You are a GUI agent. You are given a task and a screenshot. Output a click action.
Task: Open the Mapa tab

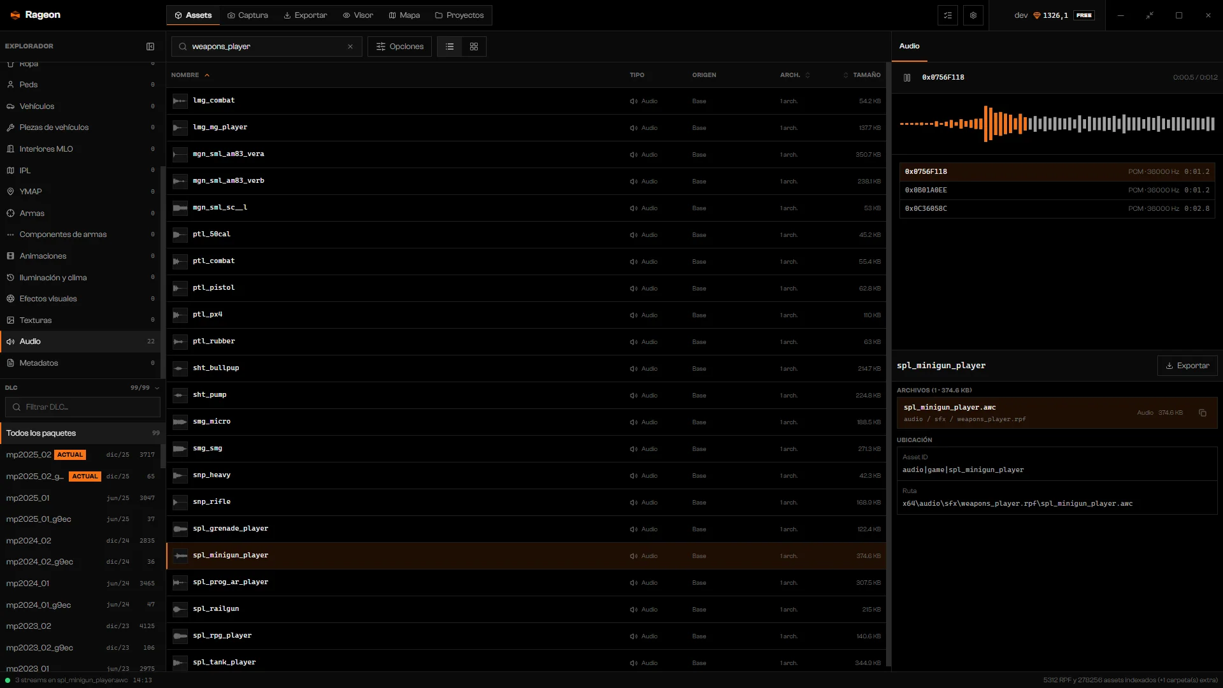tap(404, 15)
